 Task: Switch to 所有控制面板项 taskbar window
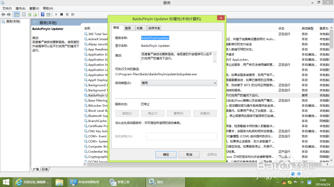87,182
